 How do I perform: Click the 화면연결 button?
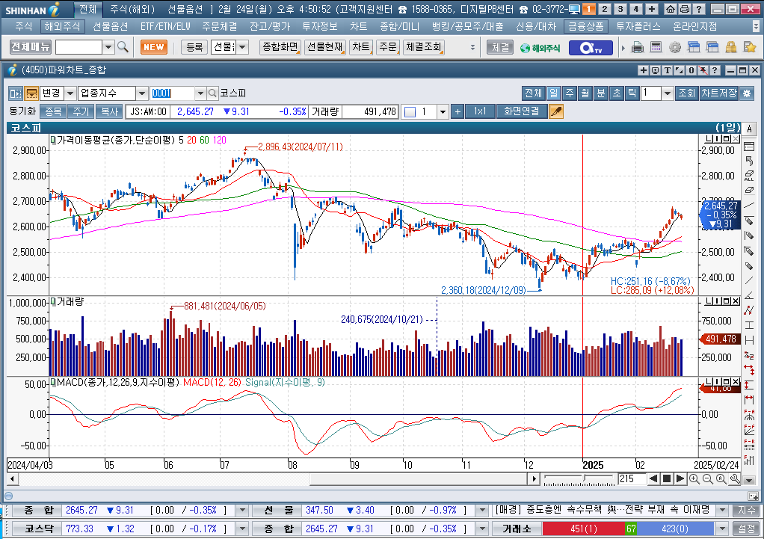point(521,111)
